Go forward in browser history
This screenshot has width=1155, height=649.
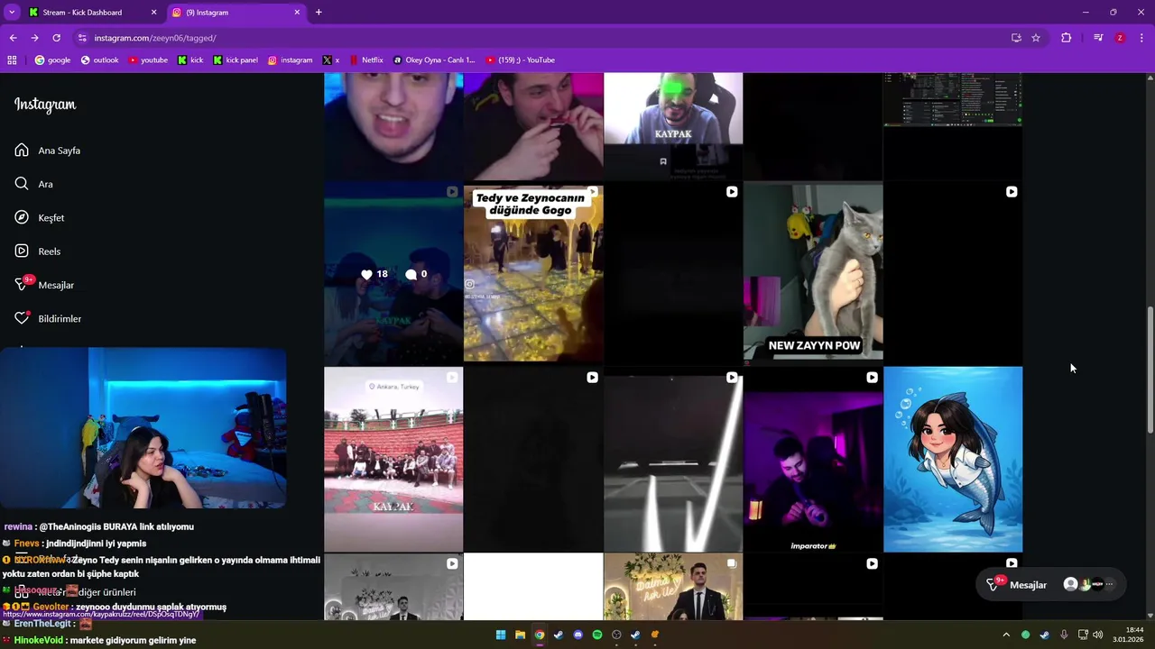[x=34, y=38]
